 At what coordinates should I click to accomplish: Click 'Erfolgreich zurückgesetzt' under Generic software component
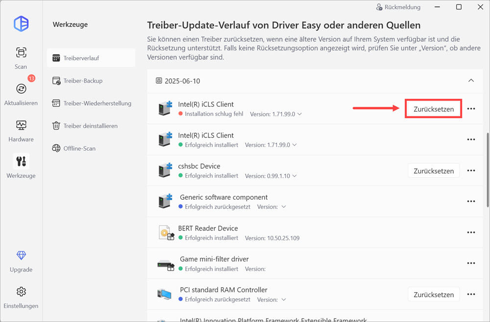(218, 207)
